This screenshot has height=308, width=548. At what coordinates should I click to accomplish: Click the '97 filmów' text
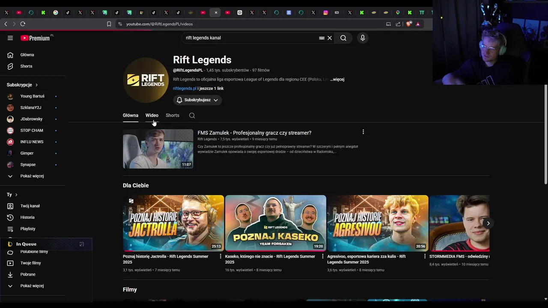[x=261, y=70]
